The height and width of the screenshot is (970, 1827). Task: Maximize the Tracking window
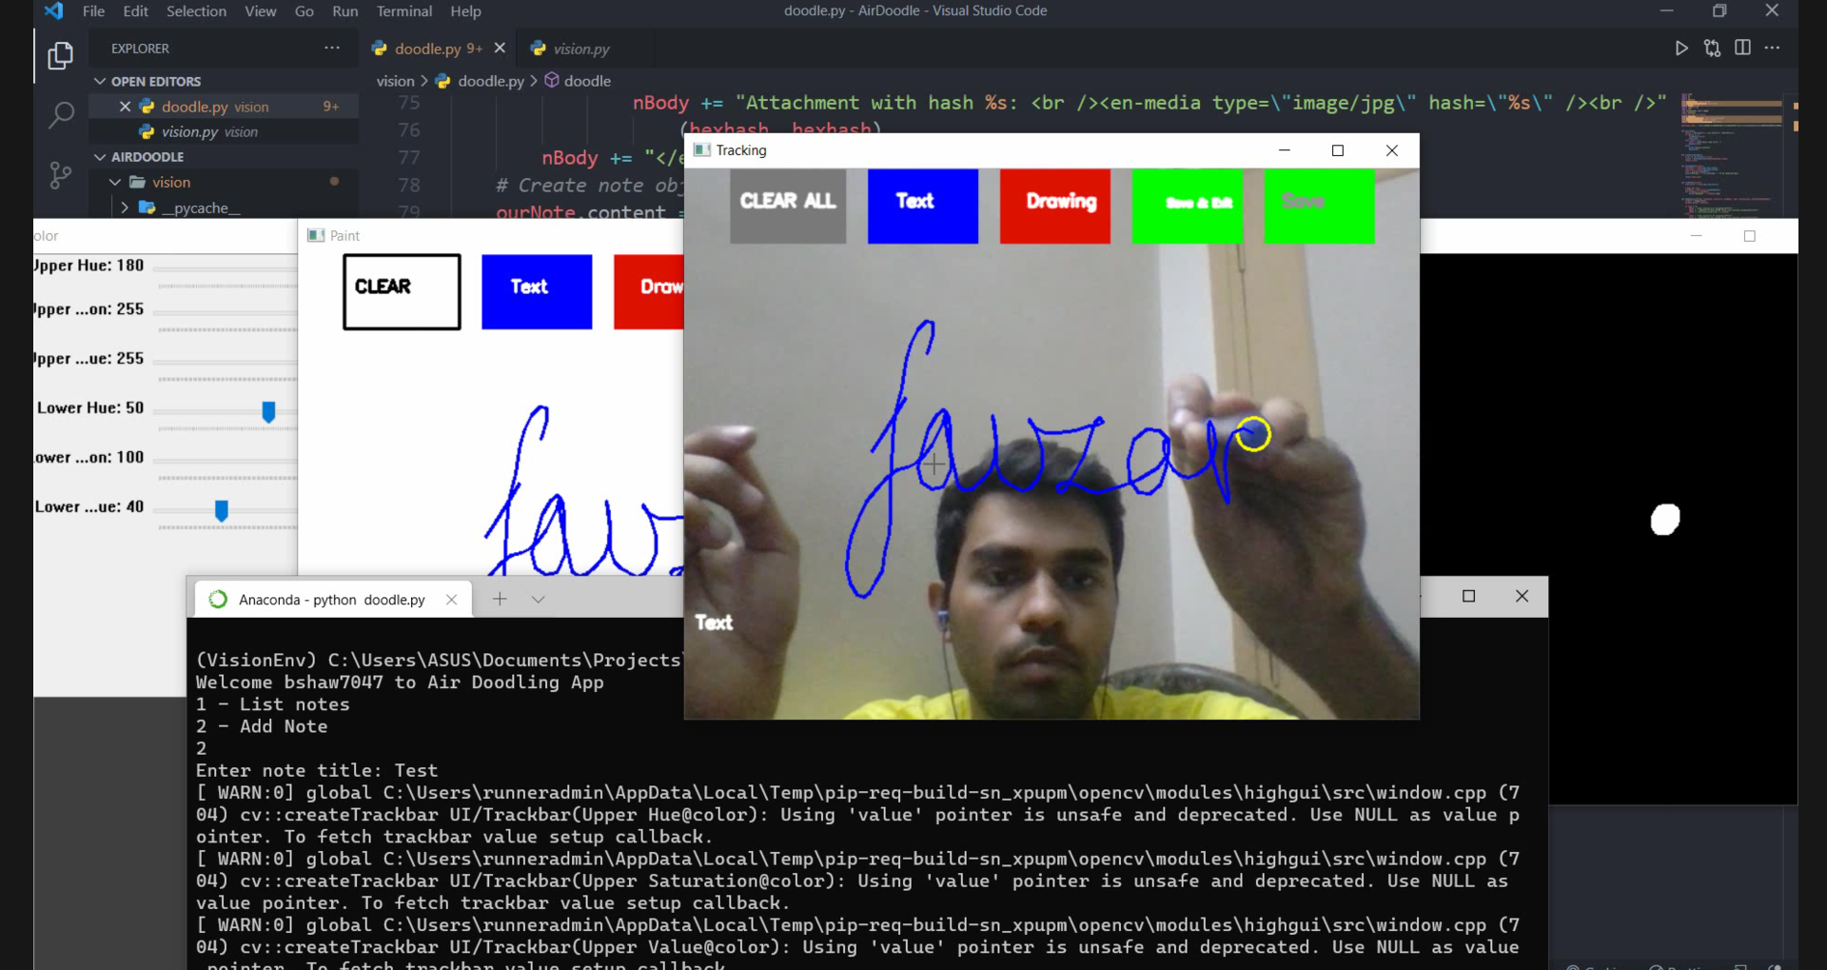click(1338, 150)
